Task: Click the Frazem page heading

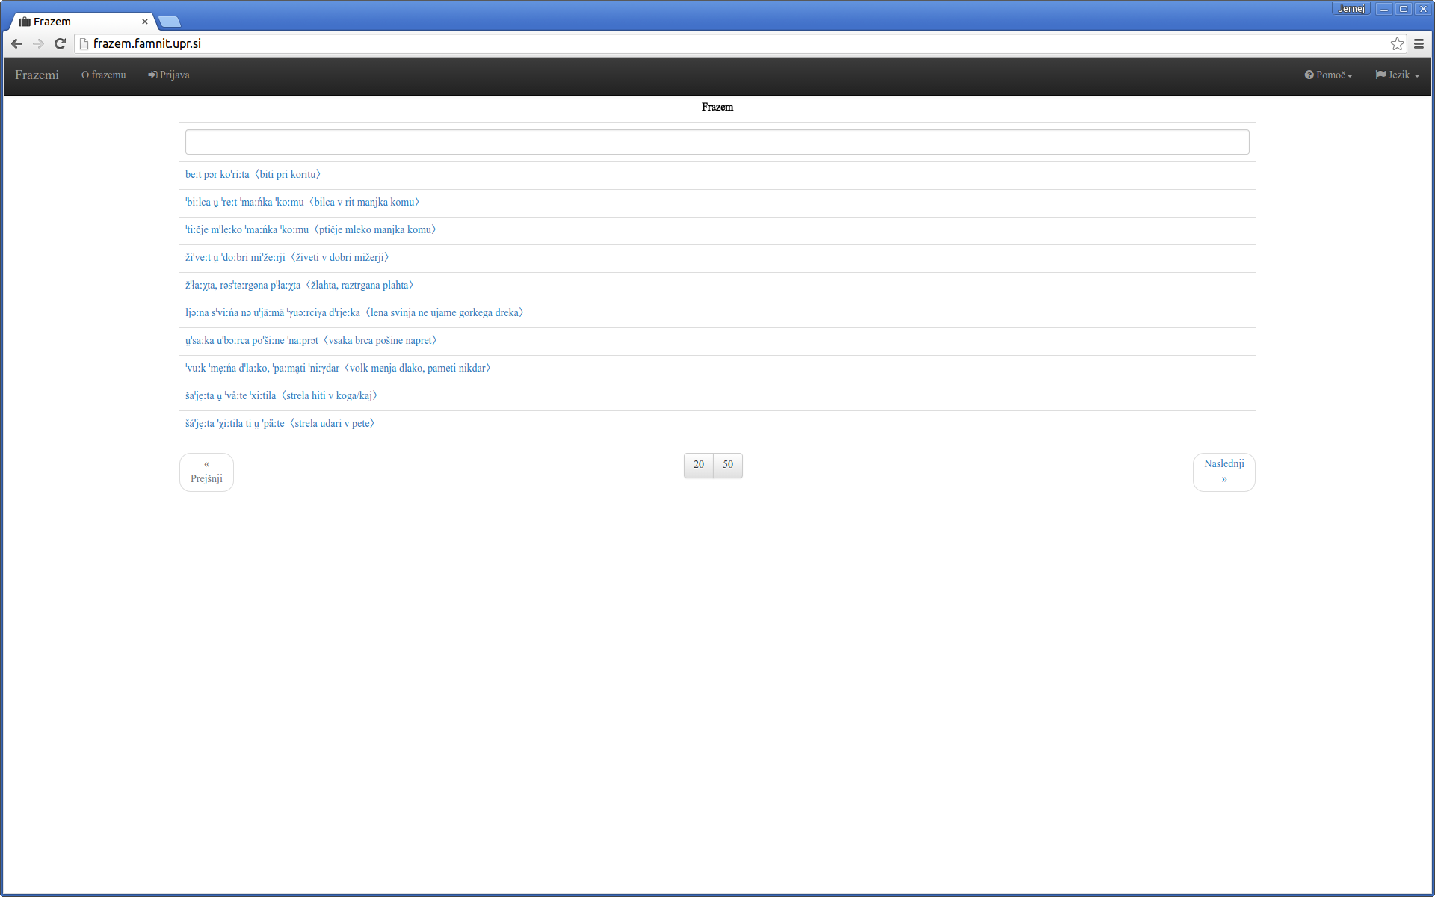Action: click(x=717, y=107)
